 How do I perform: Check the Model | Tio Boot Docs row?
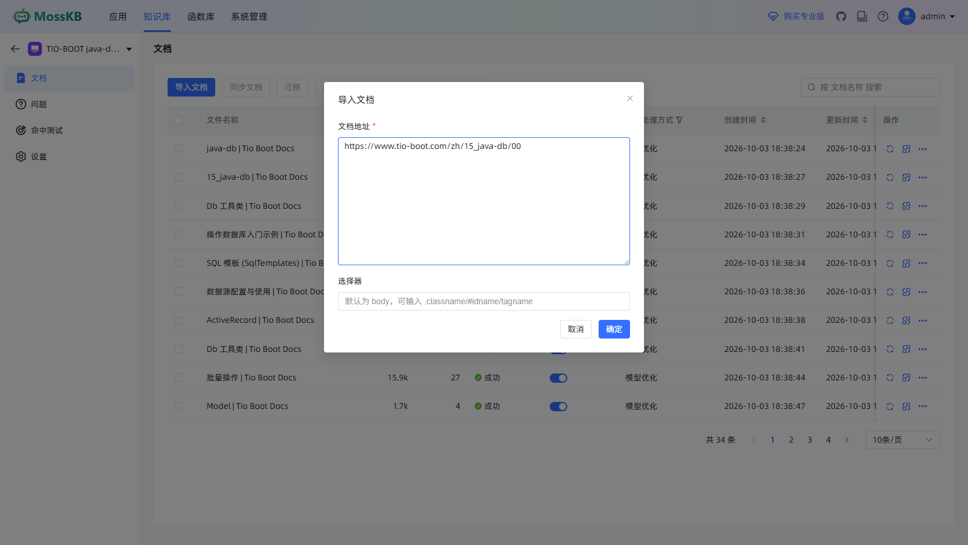point(179,406)
